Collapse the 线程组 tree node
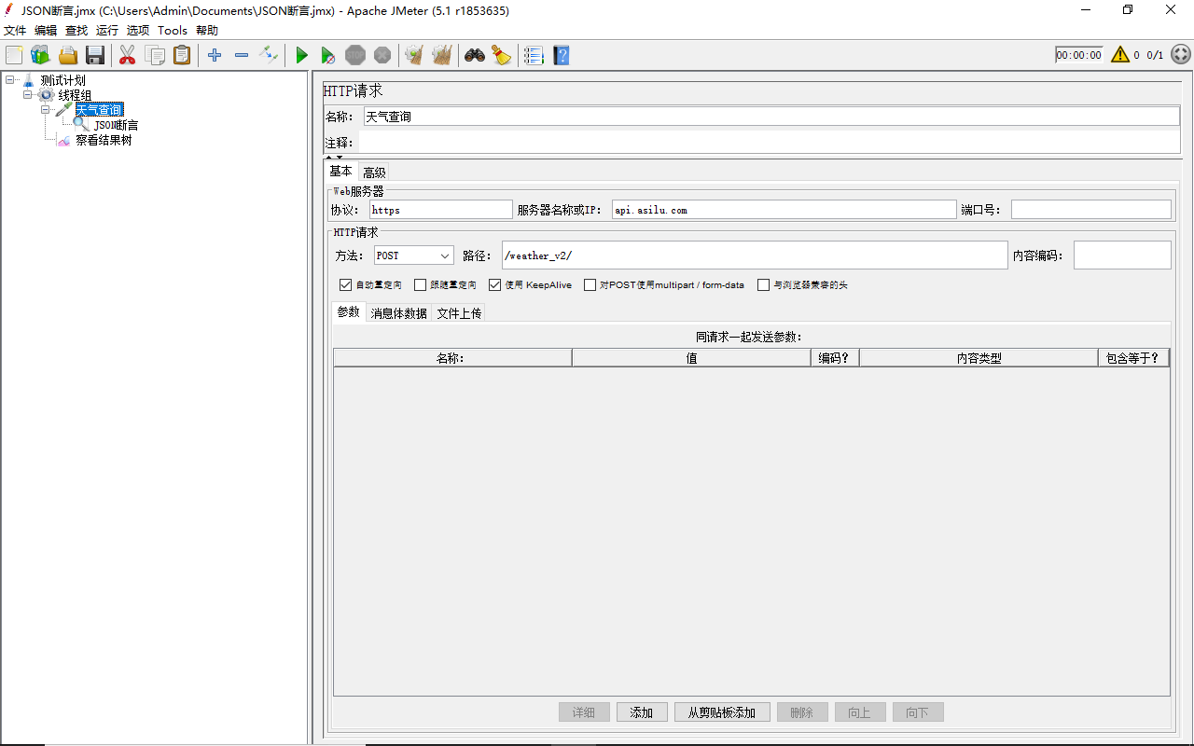This screenshot has height=746, width=1194. [28, 95]
